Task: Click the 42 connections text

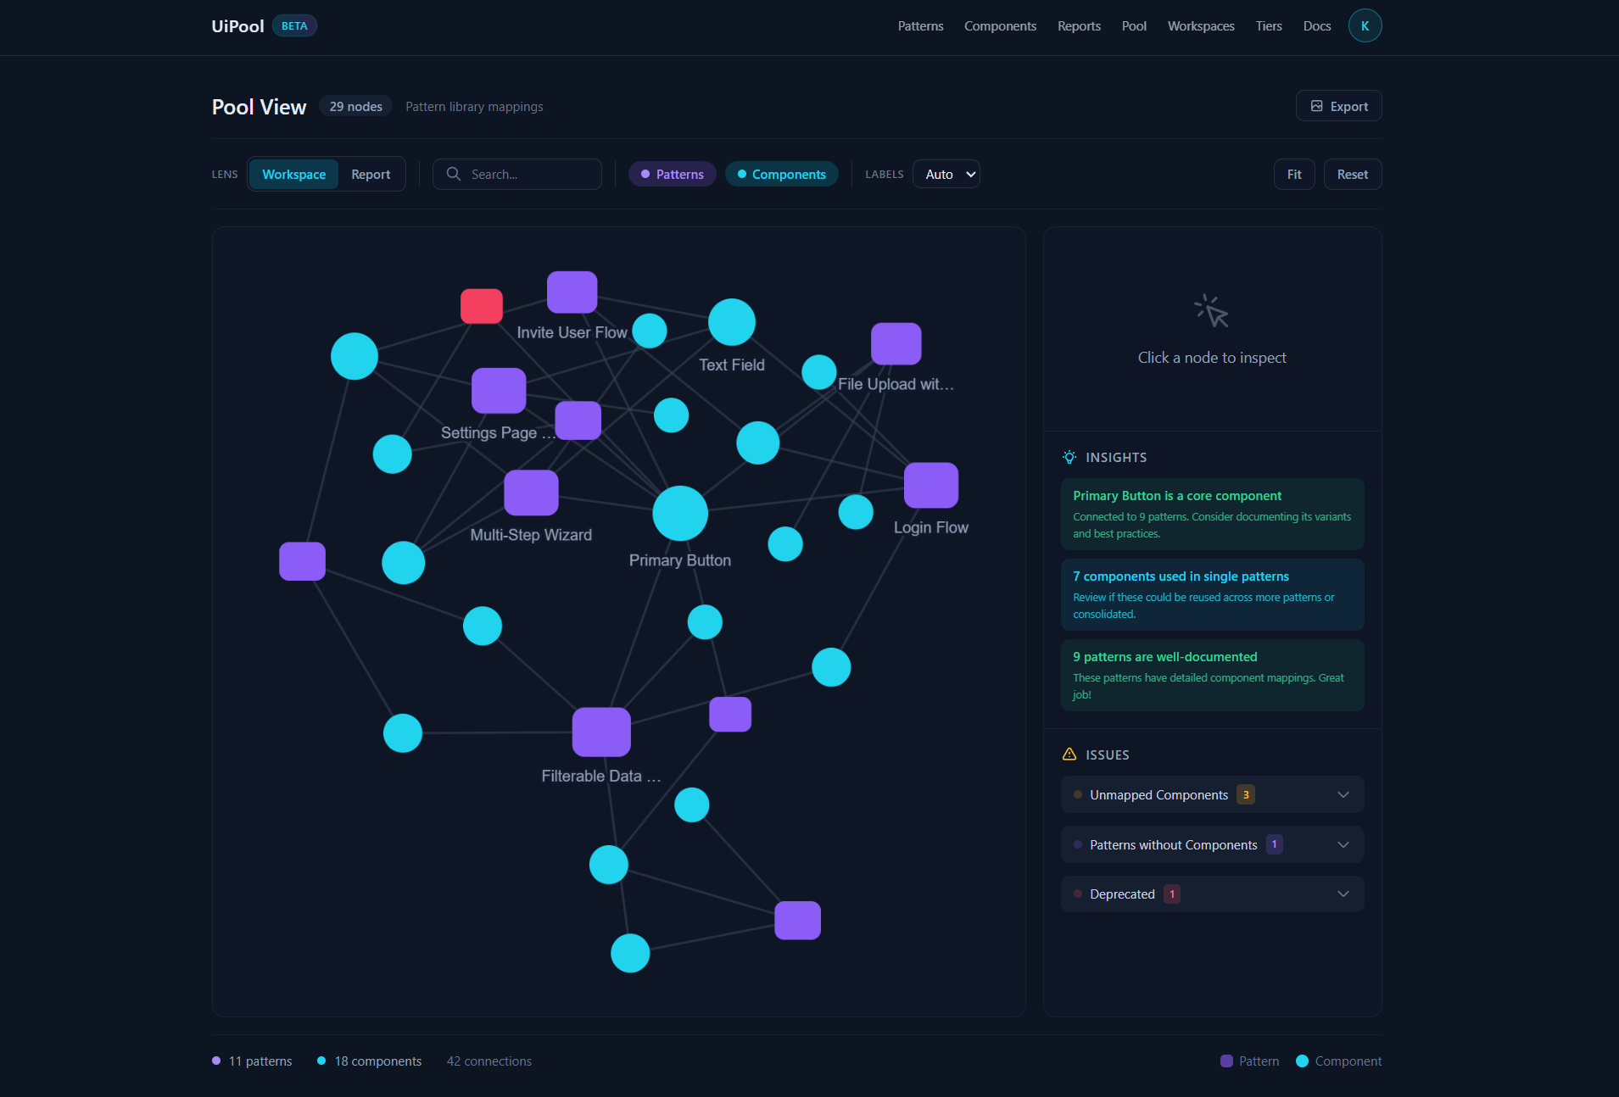Action: coord(489,1061)
